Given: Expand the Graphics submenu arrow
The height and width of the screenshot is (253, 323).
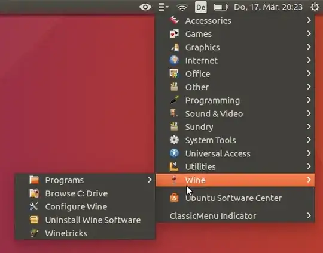Looking at the screenshot, I should (x=309, y=47).
